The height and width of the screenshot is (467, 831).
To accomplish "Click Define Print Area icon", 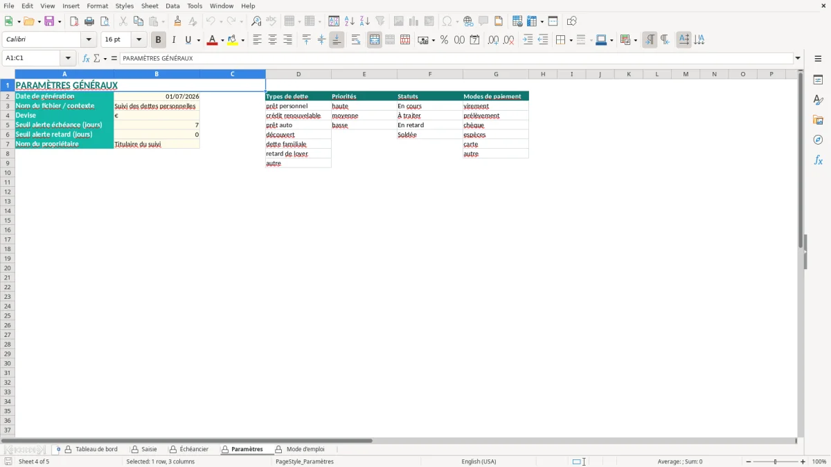I will click(x=517, y=21).
